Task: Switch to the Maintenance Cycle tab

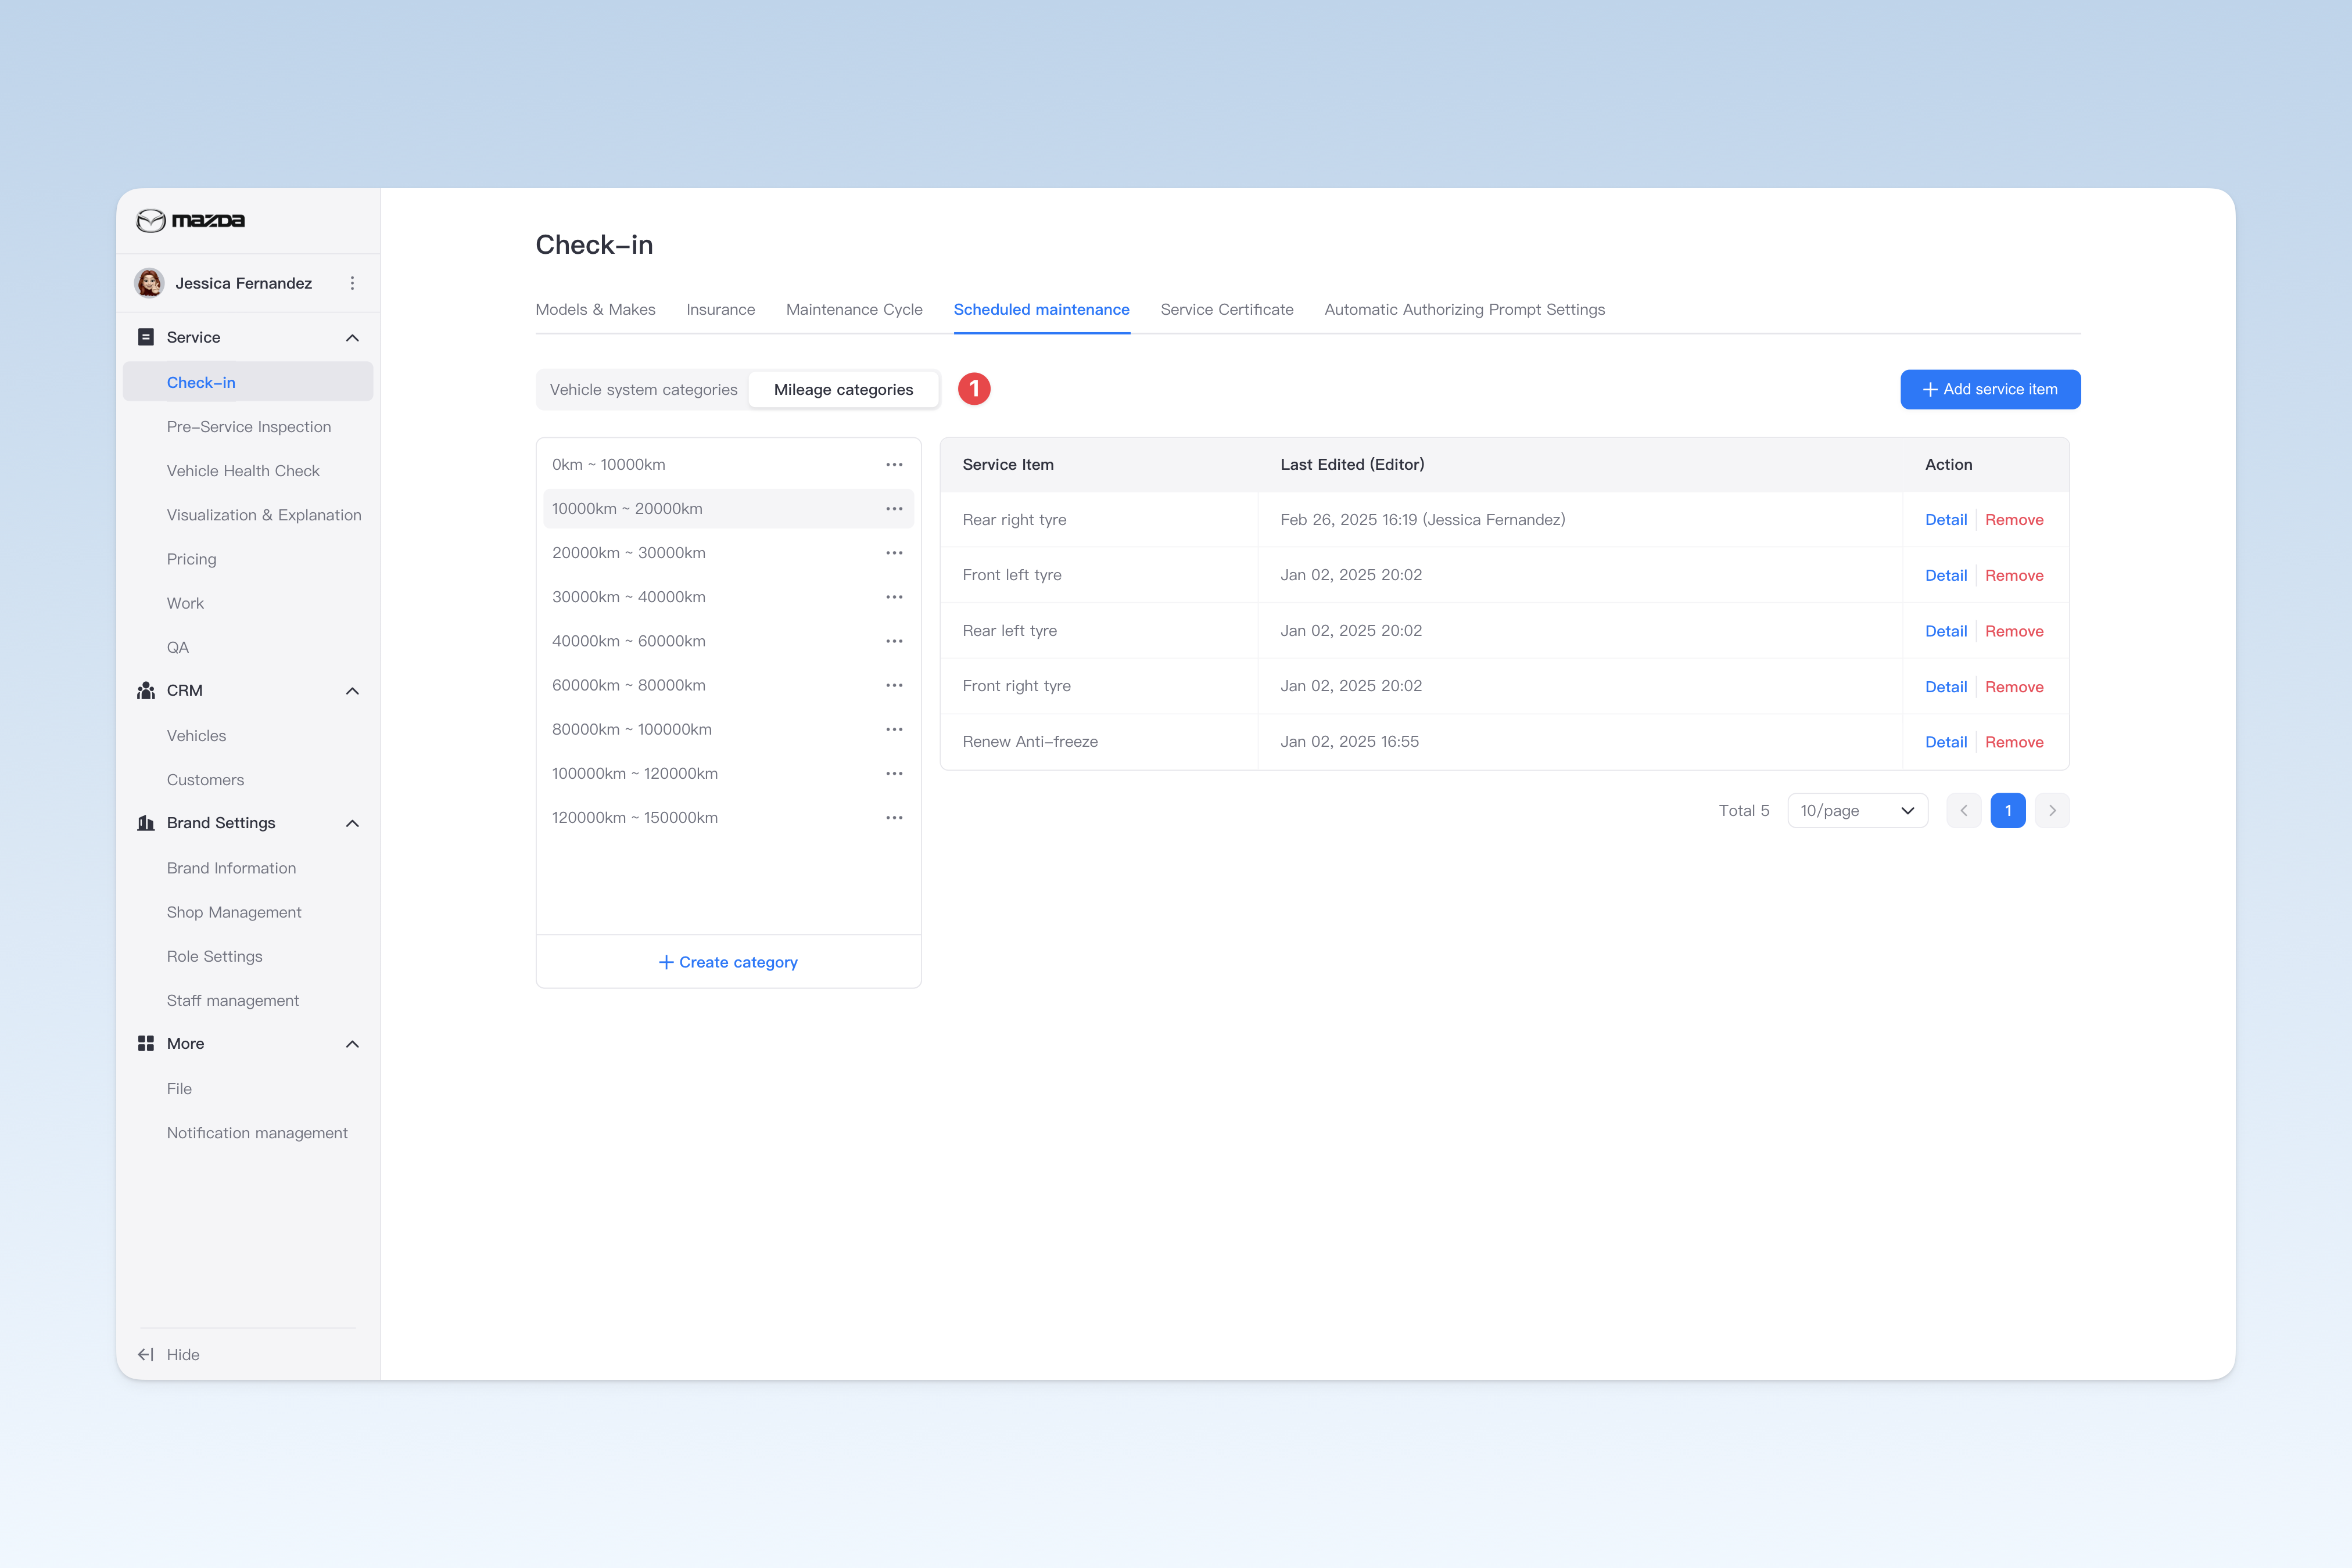Action: (x=854, y=310)
